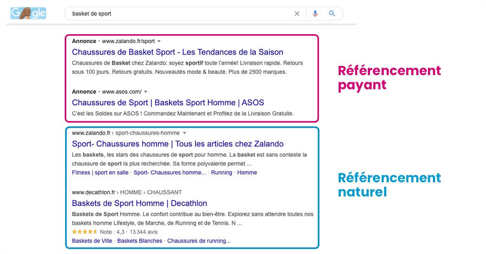Click the ASOS ad description about Soldes

tap(182, 113)
